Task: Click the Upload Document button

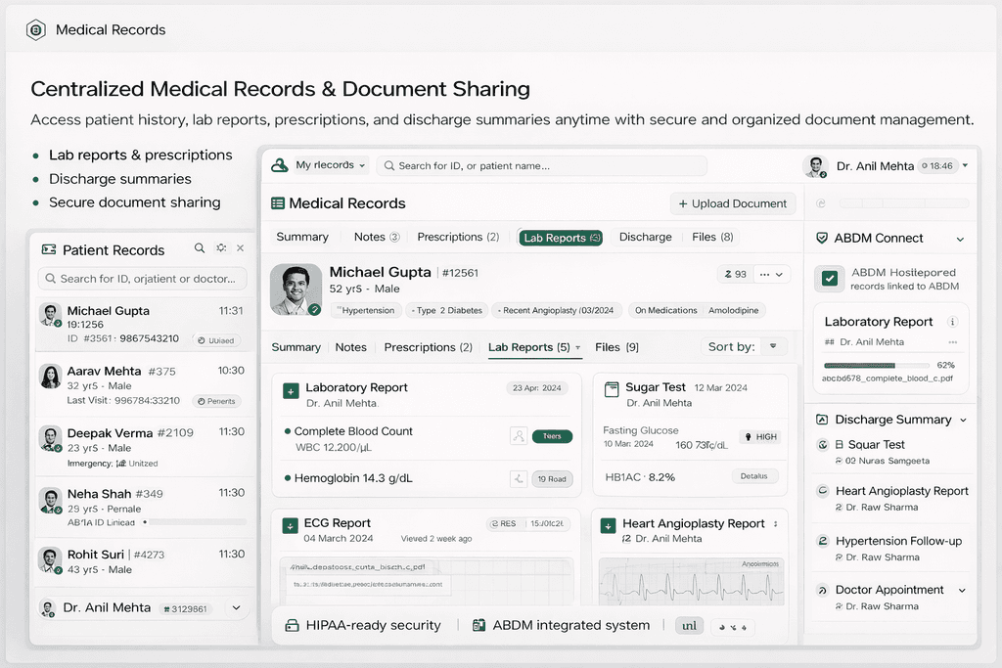Action: [x=732, y=203]
